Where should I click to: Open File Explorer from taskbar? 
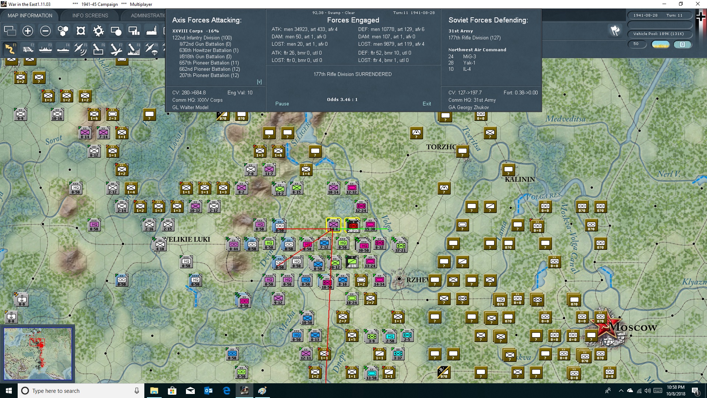pyautogui.click(x=154, y=391)
